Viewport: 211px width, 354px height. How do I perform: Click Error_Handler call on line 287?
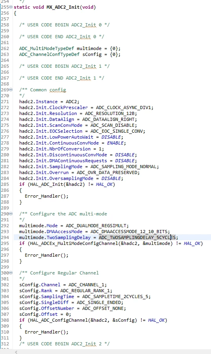[x=47, y=196]
